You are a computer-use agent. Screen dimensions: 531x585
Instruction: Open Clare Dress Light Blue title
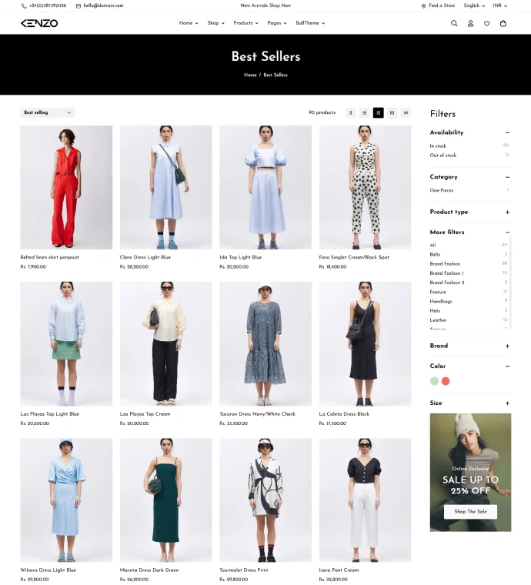coord(145,257)
